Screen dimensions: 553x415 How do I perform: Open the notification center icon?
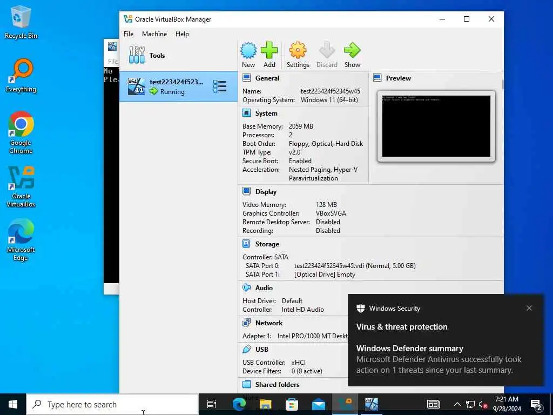[536, 405]
